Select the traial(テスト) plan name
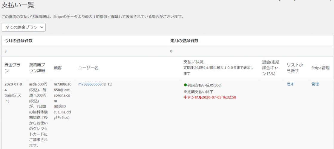Image resolution: width=334 pixels, height=149 pixels. click(12, 98)
